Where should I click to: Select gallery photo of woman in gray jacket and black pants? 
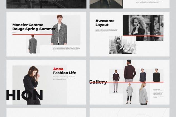(130, 93)
